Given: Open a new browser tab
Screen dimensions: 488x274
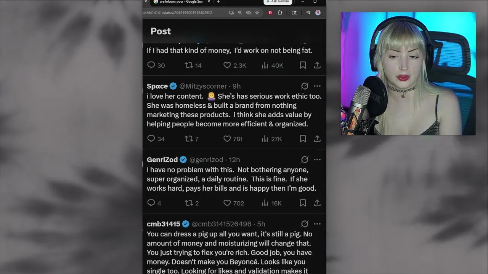Looking at the screenshot, I should [x=218, y=2].
